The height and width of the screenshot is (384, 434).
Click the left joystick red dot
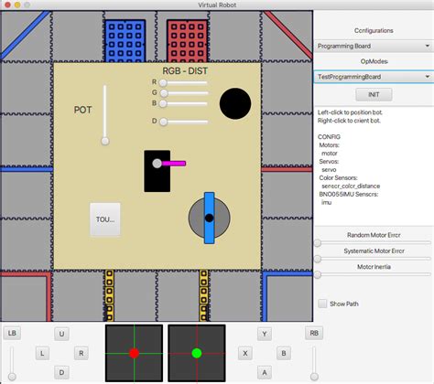tap(134, 353)
